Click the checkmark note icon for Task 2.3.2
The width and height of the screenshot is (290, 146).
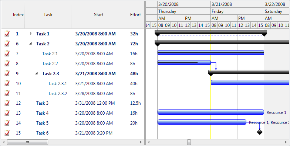(x=7, y=94)
